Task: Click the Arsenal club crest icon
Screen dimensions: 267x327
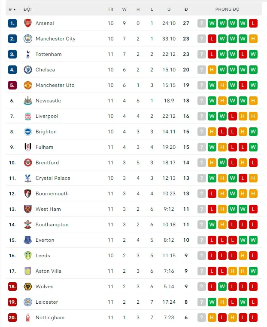Action: [28, 23]
